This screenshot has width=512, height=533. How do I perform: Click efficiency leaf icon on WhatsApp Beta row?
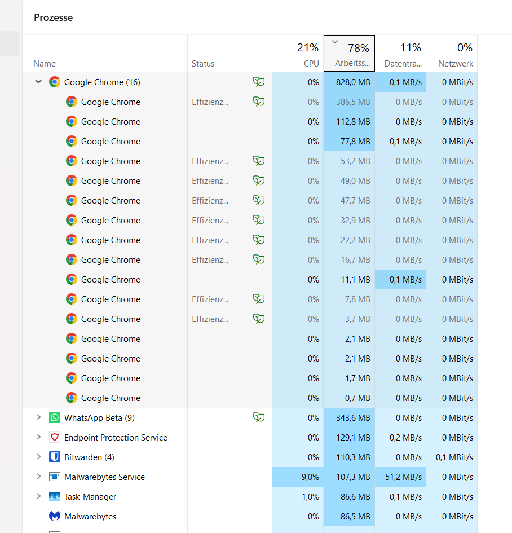pos(259,417)
